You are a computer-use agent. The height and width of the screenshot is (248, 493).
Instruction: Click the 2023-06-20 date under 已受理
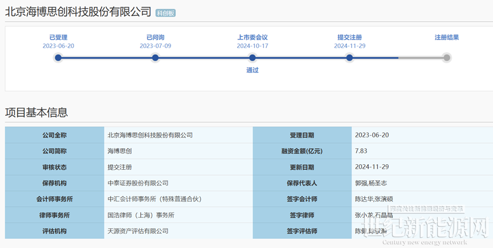58,46
